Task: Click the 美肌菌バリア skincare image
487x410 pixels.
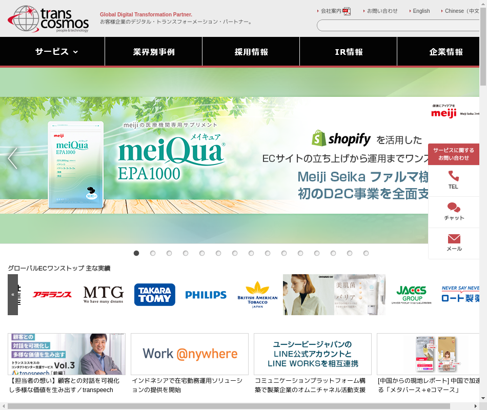Action: coord(360,295)
